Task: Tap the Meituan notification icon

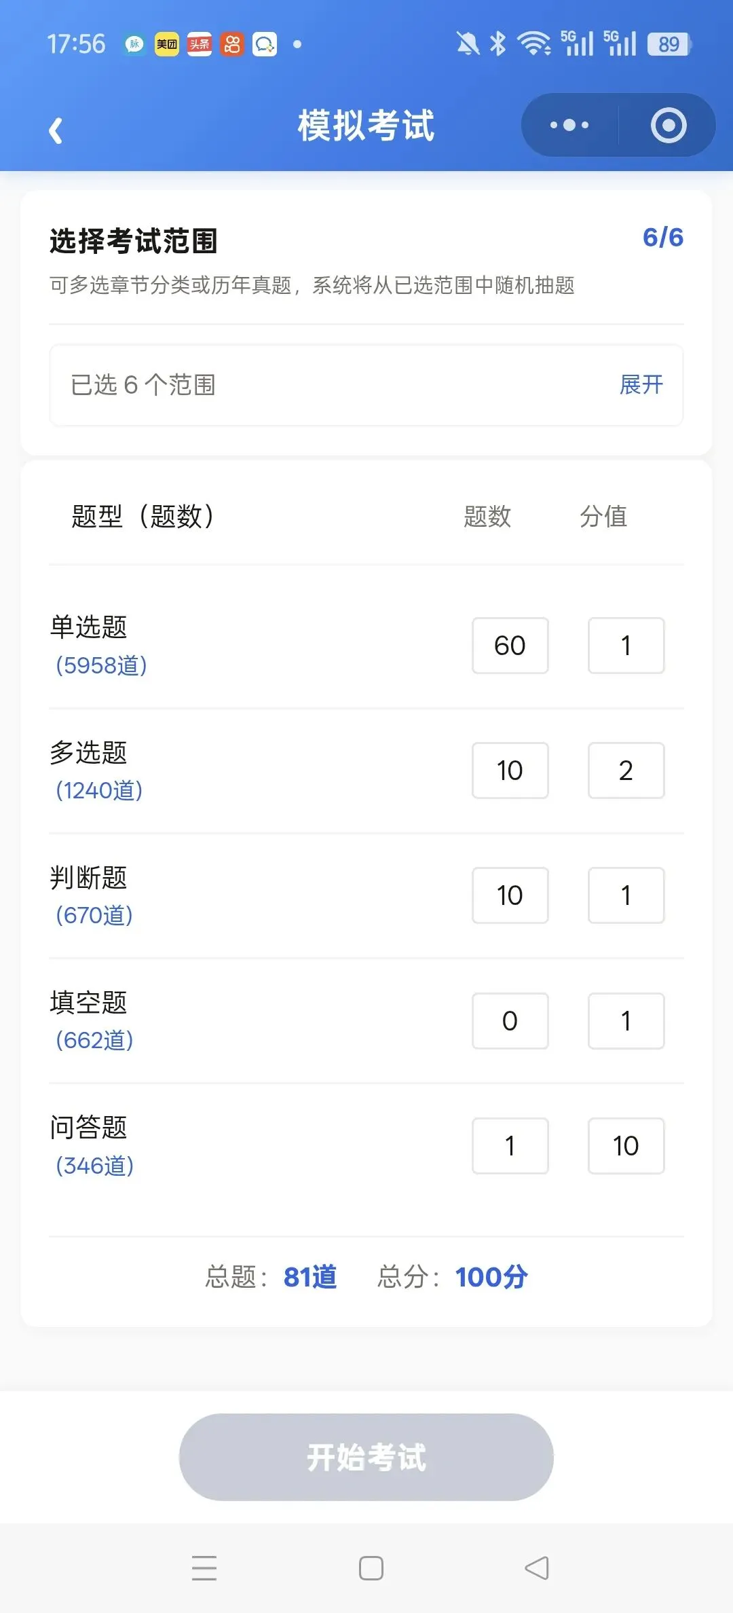Action: (167, 45)
